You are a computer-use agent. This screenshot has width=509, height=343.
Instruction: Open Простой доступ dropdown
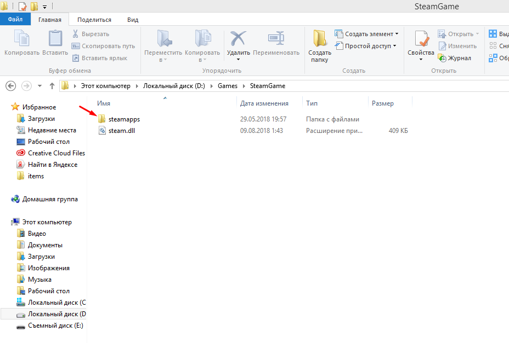point(365,46)
